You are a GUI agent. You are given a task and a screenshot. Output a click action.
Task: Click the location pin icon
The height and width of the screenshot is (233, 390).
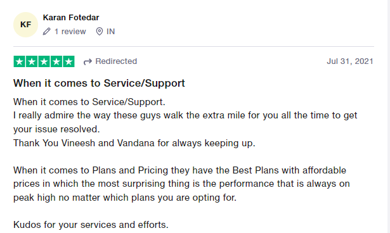(x=99, y=32)
